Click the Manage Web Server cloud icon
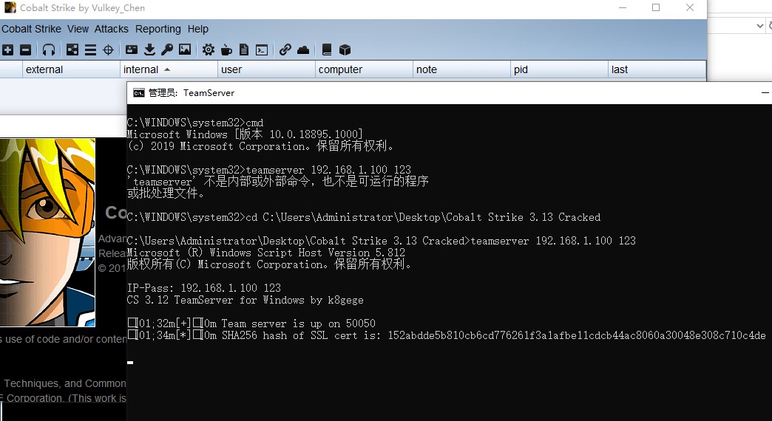Viewport: 772px width, 421px height. tap(303, 49)
